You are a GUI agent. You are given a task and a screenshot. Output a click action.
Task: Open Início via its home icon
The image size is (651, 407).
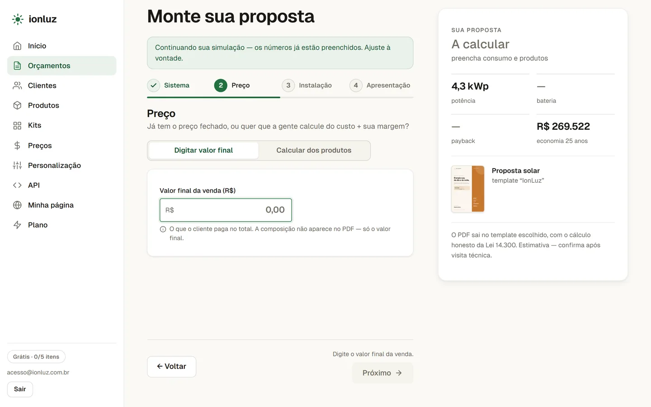click(17, 46)
